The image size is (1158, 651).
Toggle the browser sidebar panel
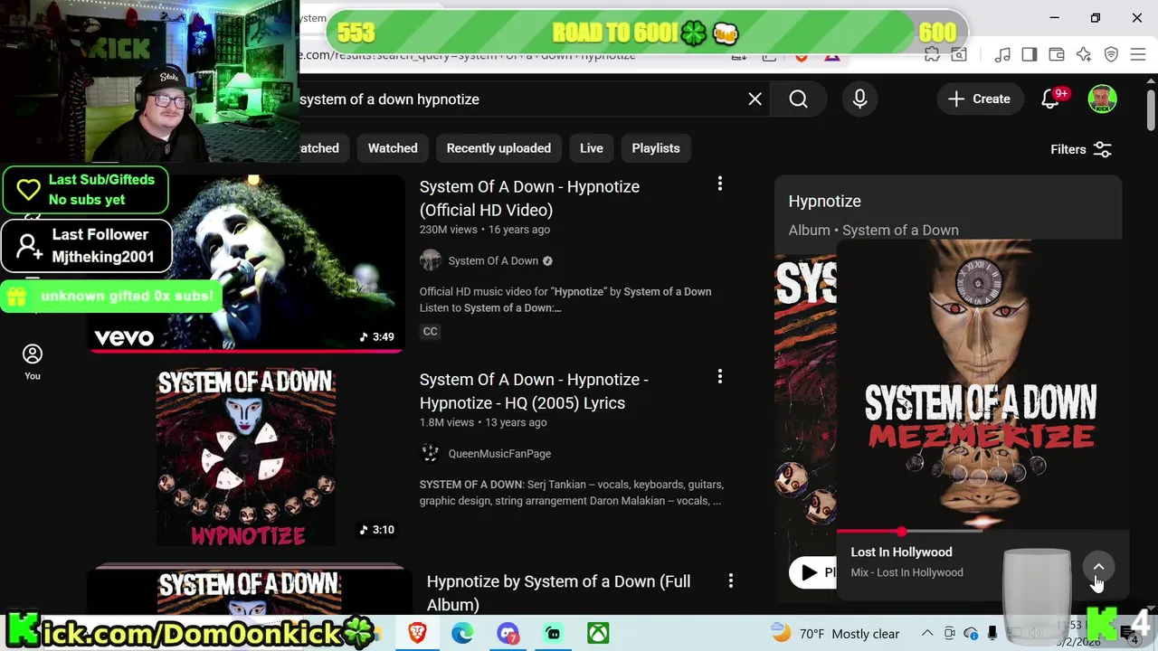(x=1029, y=55)
